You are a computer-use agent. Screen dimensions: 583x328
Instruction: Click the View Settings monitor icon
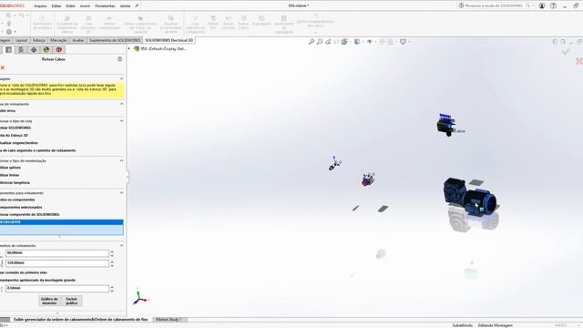point(403,42)
